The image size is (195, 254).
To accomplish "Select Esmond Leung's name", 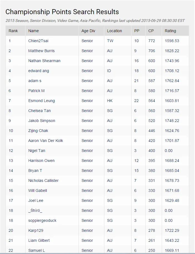I will click(42, 101).
